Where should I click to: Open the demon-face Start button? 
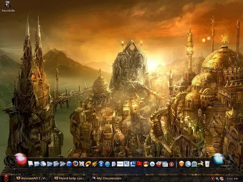(x=5, y=178)
